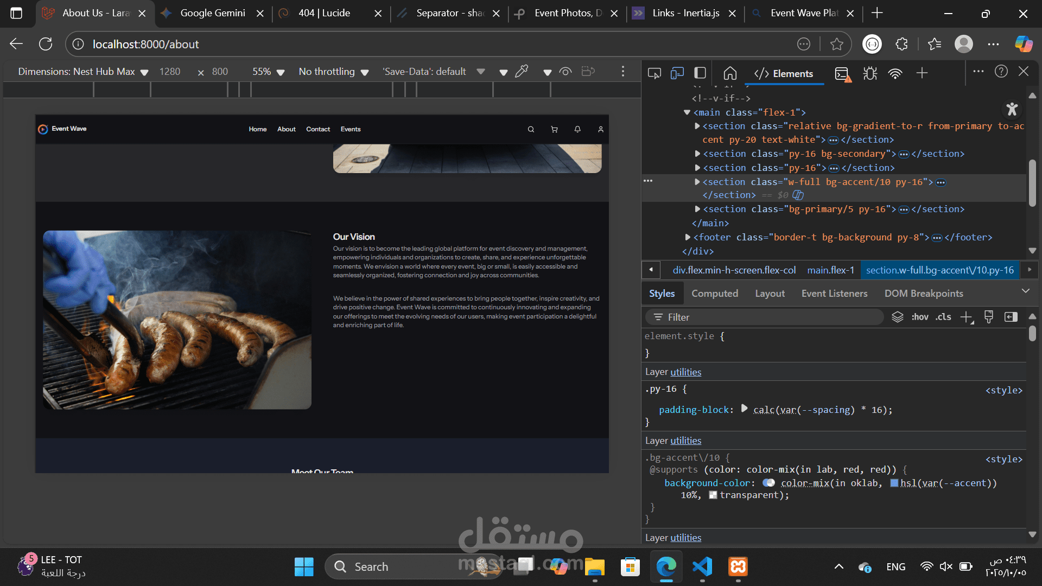Click the DevTools Welcome home icon

730,73
